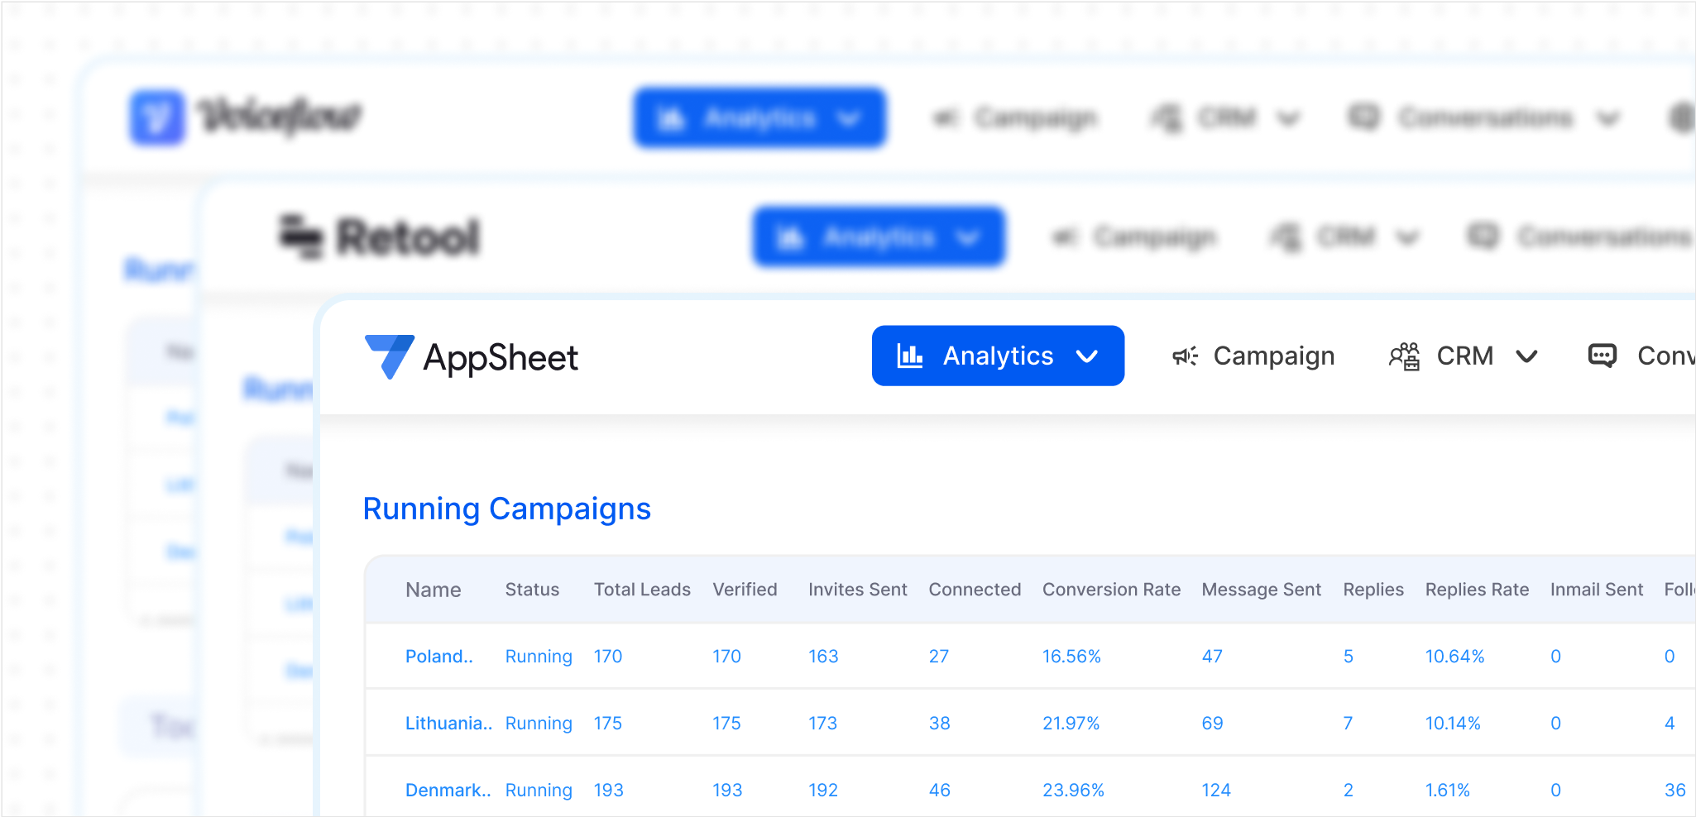The image size is (1696, 817).
Task: Click Connected value 38
Action: tap(939, 724)
